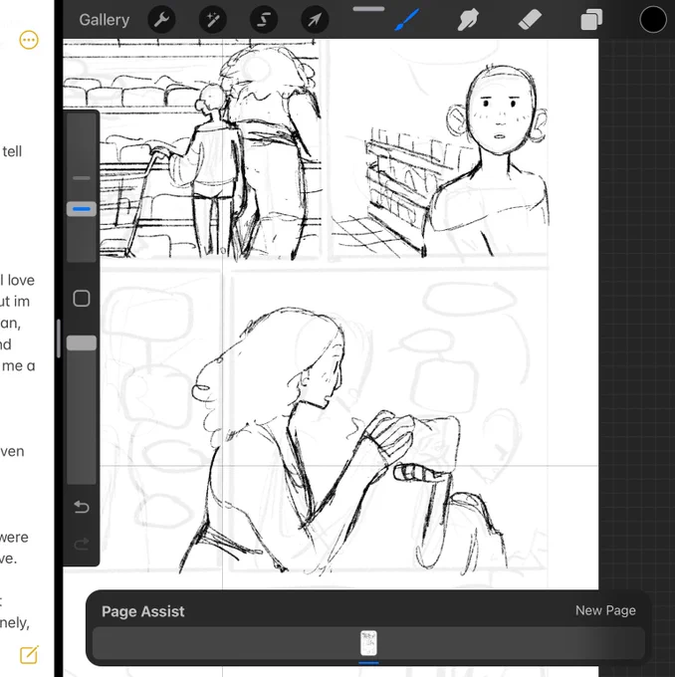Tap the multitasking pill handle at top
The height and width of the screenshot is (677, 675).
(368, 9)
